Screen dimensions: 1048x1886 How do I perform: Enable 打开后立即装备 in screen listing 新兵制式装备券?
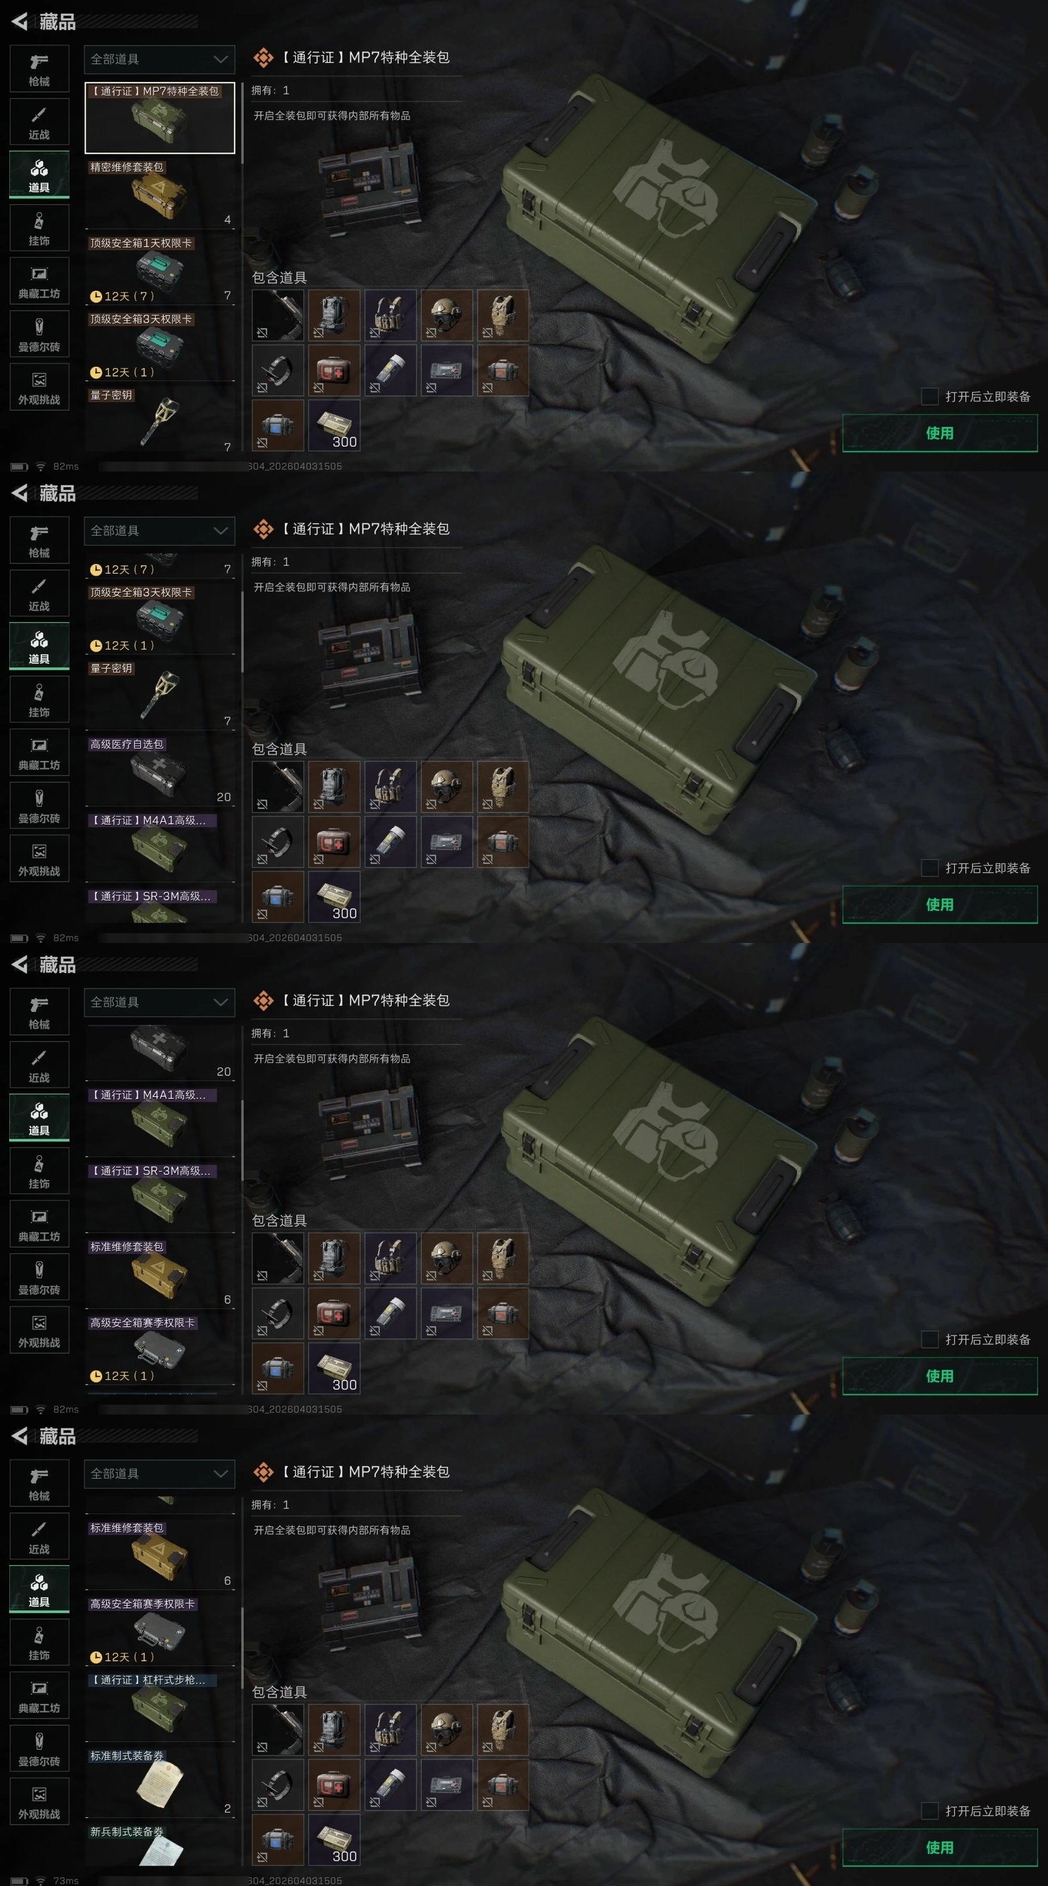coord(929,1811)
